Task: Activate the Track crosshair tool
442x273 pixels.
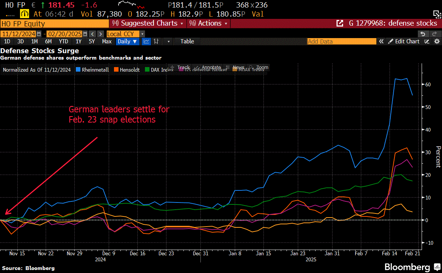Action: coord(180,67)
